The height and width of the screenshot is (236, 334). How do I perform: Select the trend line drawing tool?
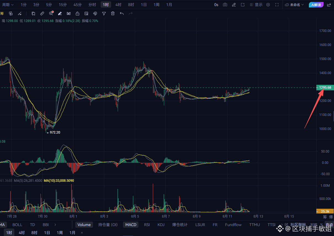coord(19,13)
